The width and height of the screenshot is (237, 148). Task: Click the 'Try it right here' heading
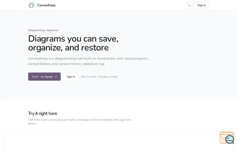pyautogui.click(x=43, y=113)
